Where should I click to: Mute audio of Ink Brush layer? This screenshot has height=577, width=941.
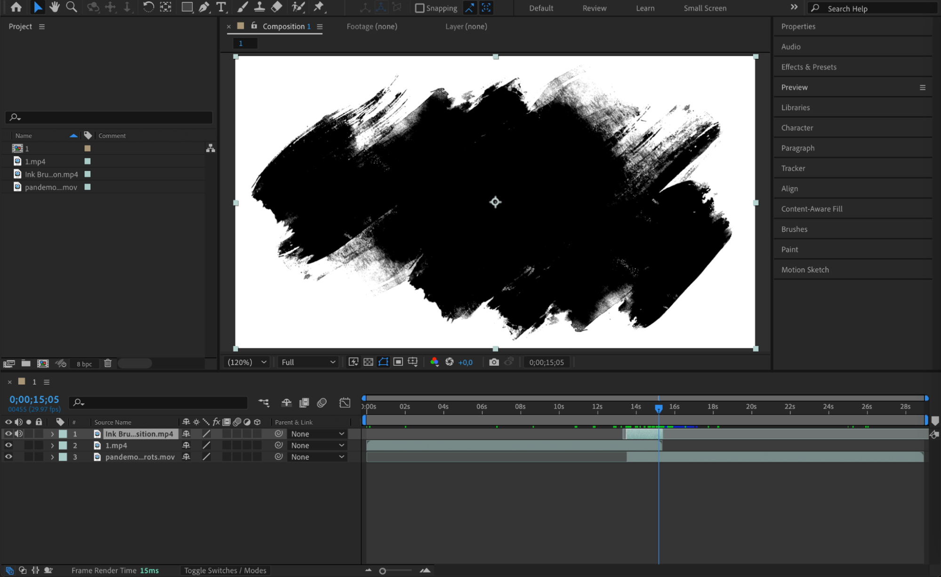(19, 433)
